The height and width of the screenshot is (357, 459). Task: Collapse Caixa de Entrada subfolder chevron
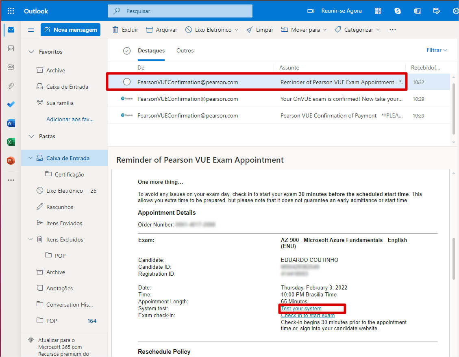coord(30,158)
